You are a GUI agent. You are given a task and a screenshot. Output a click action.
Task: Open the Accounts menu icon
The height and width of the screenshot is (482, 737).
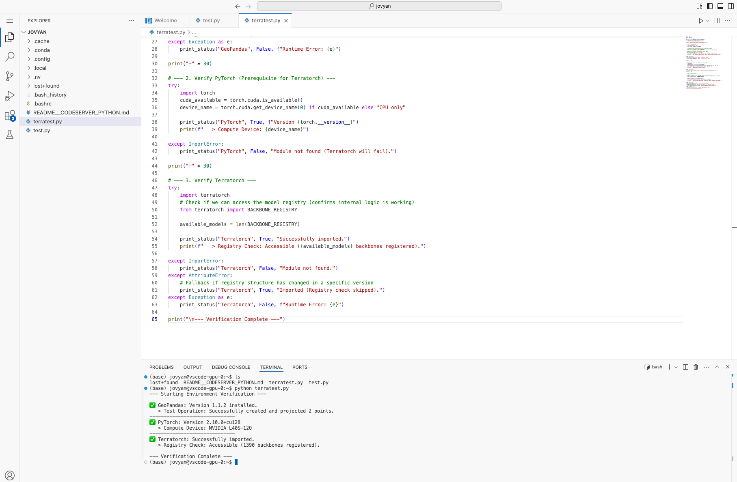pyautogui.click(x=10, y=475)
